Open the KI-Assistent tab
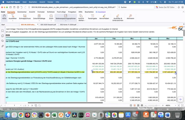The width and height of the screenshot is (185, 120). [101, 12]
